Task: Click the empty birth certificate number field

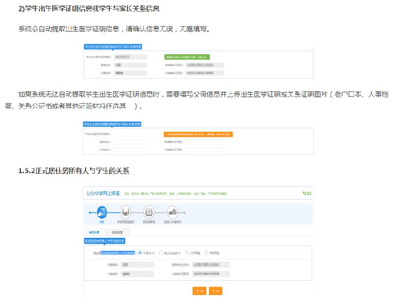Action: pyautogui.click(x=129, y=134)
